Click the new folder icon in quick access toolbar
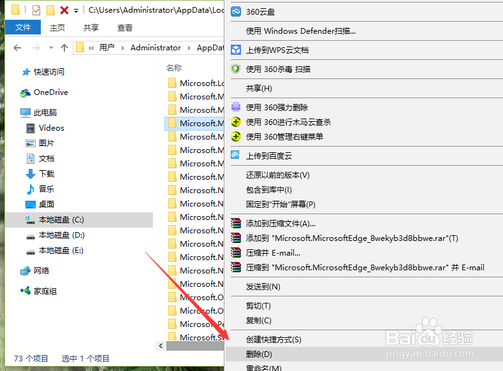This screenshot has height=371, width=503. [x=50, y=10]
